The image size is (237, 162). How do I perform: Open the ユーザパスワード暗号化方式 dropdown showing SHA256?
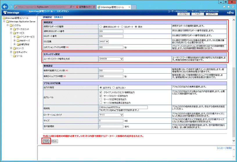click(x=111, y=59)
